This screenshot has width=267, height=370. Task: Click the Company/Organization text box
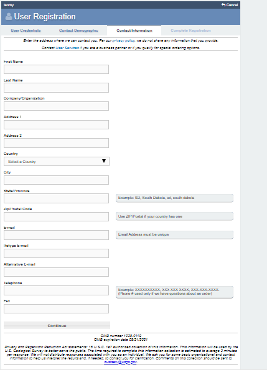(x=56, y=106)
